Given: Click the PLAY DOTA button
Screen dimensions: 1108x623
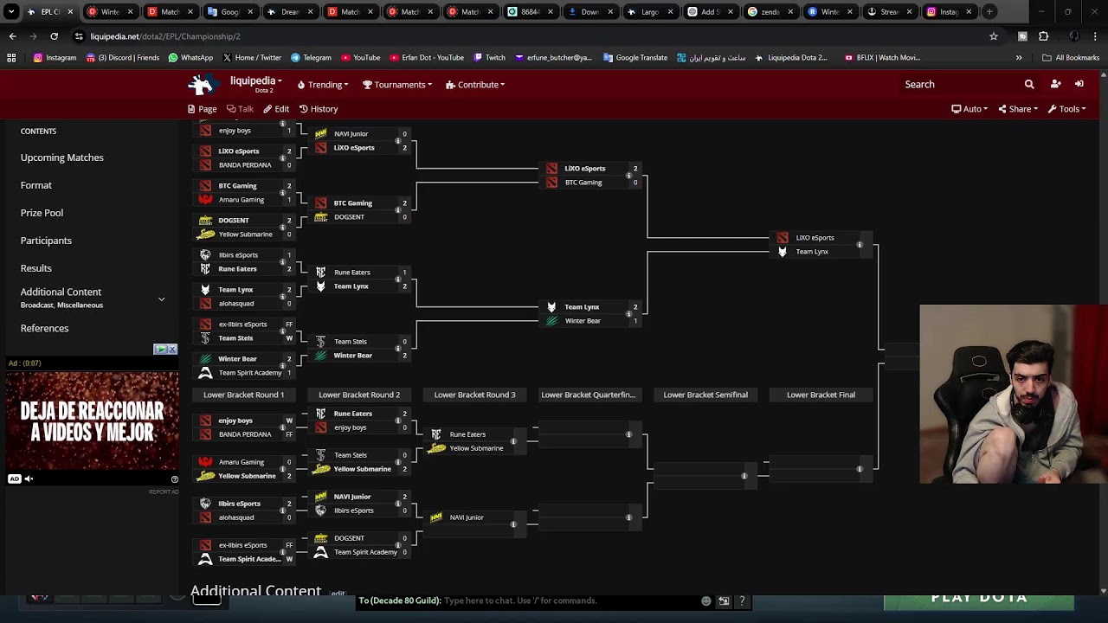Looking at the screenshot, I should [979, 599].
